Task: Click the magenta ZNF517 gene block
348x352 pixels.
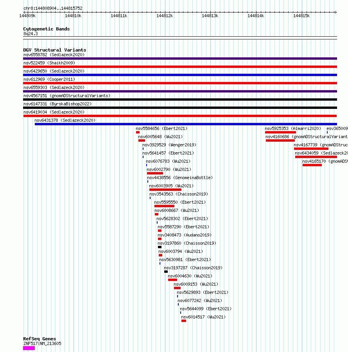Action: coord(29,348)
